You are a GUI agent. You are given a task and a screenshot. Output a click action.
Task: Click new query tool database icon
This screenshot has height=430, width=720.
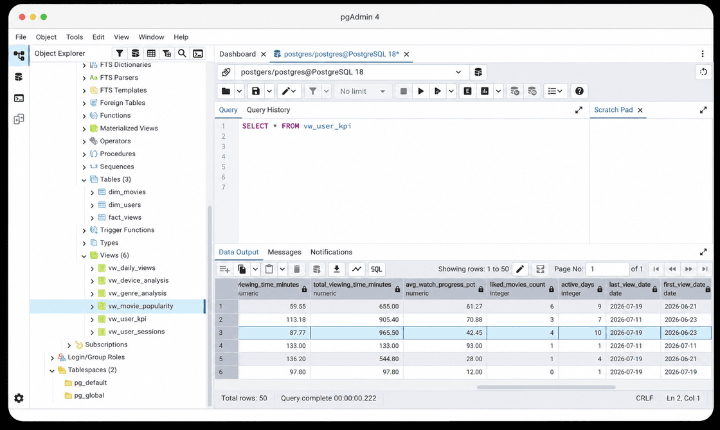pyautogui.click(x=478, y=72)
